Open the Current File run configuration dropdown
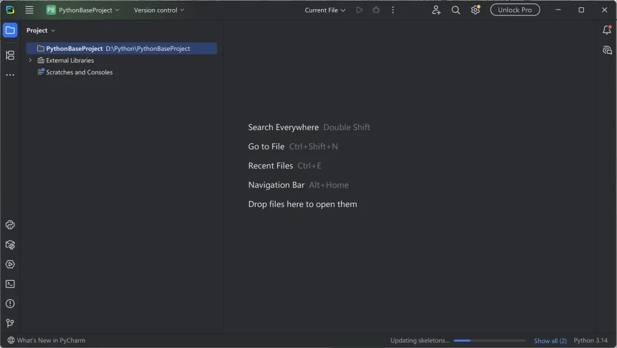Screen dimensions: 617x348 (x=325, y=10)
